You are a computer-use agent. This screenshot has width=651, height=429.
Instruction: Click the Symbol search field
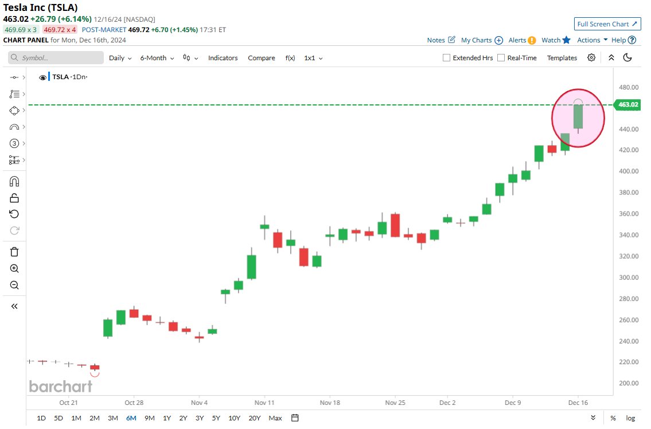pos(56,58)
